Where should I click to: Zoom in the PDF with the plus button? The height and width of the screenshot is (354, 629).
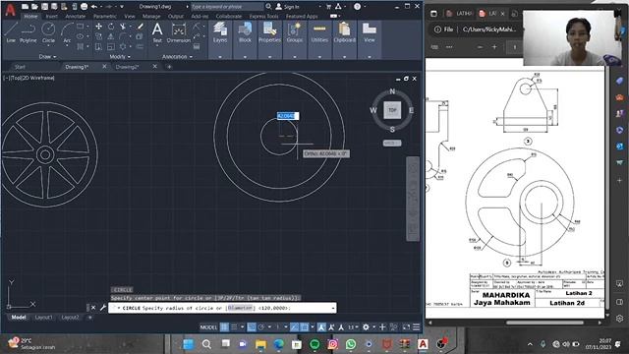click(x=494, y=47)
